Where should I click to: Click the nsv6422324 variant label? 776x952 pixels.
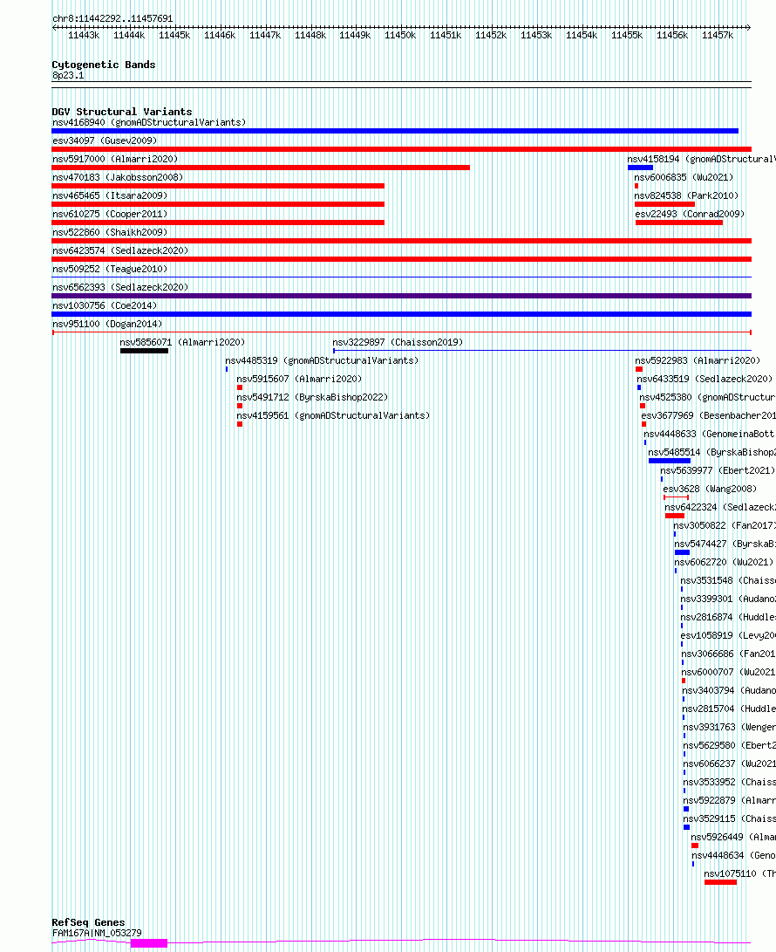720,507
